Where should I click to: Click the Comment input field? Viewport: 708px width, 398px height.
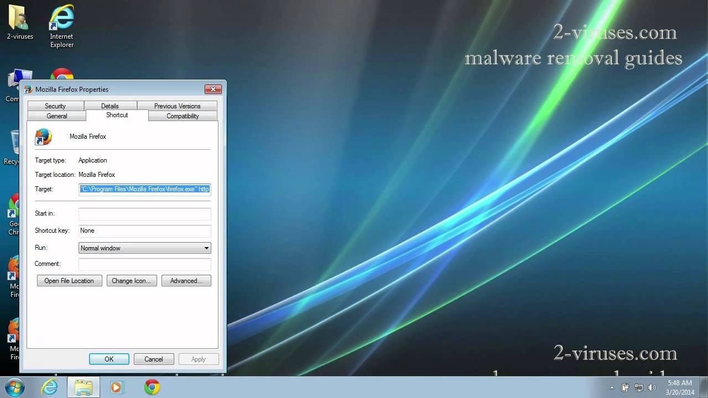[144, 264]
